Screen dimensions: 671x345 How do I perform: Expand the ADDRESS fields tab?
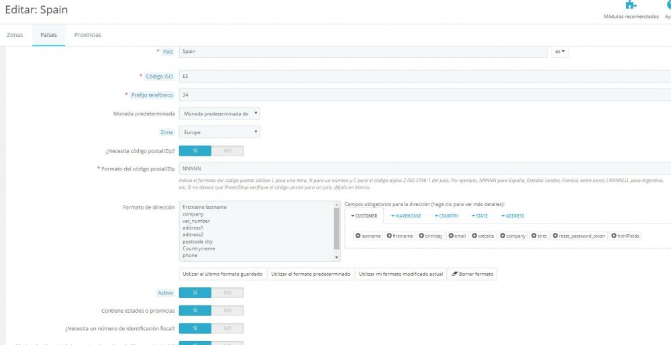(512, 216)
